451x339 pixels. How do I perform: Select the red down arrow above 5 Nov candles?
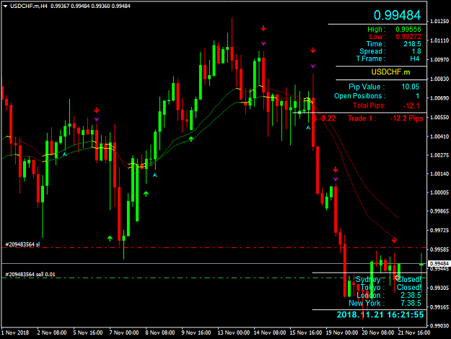[97, 111]
